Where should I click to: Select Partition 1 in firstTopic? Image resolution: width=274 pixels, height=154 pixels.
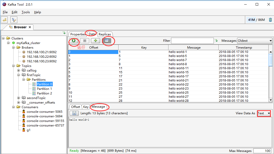tap(44, 89)
